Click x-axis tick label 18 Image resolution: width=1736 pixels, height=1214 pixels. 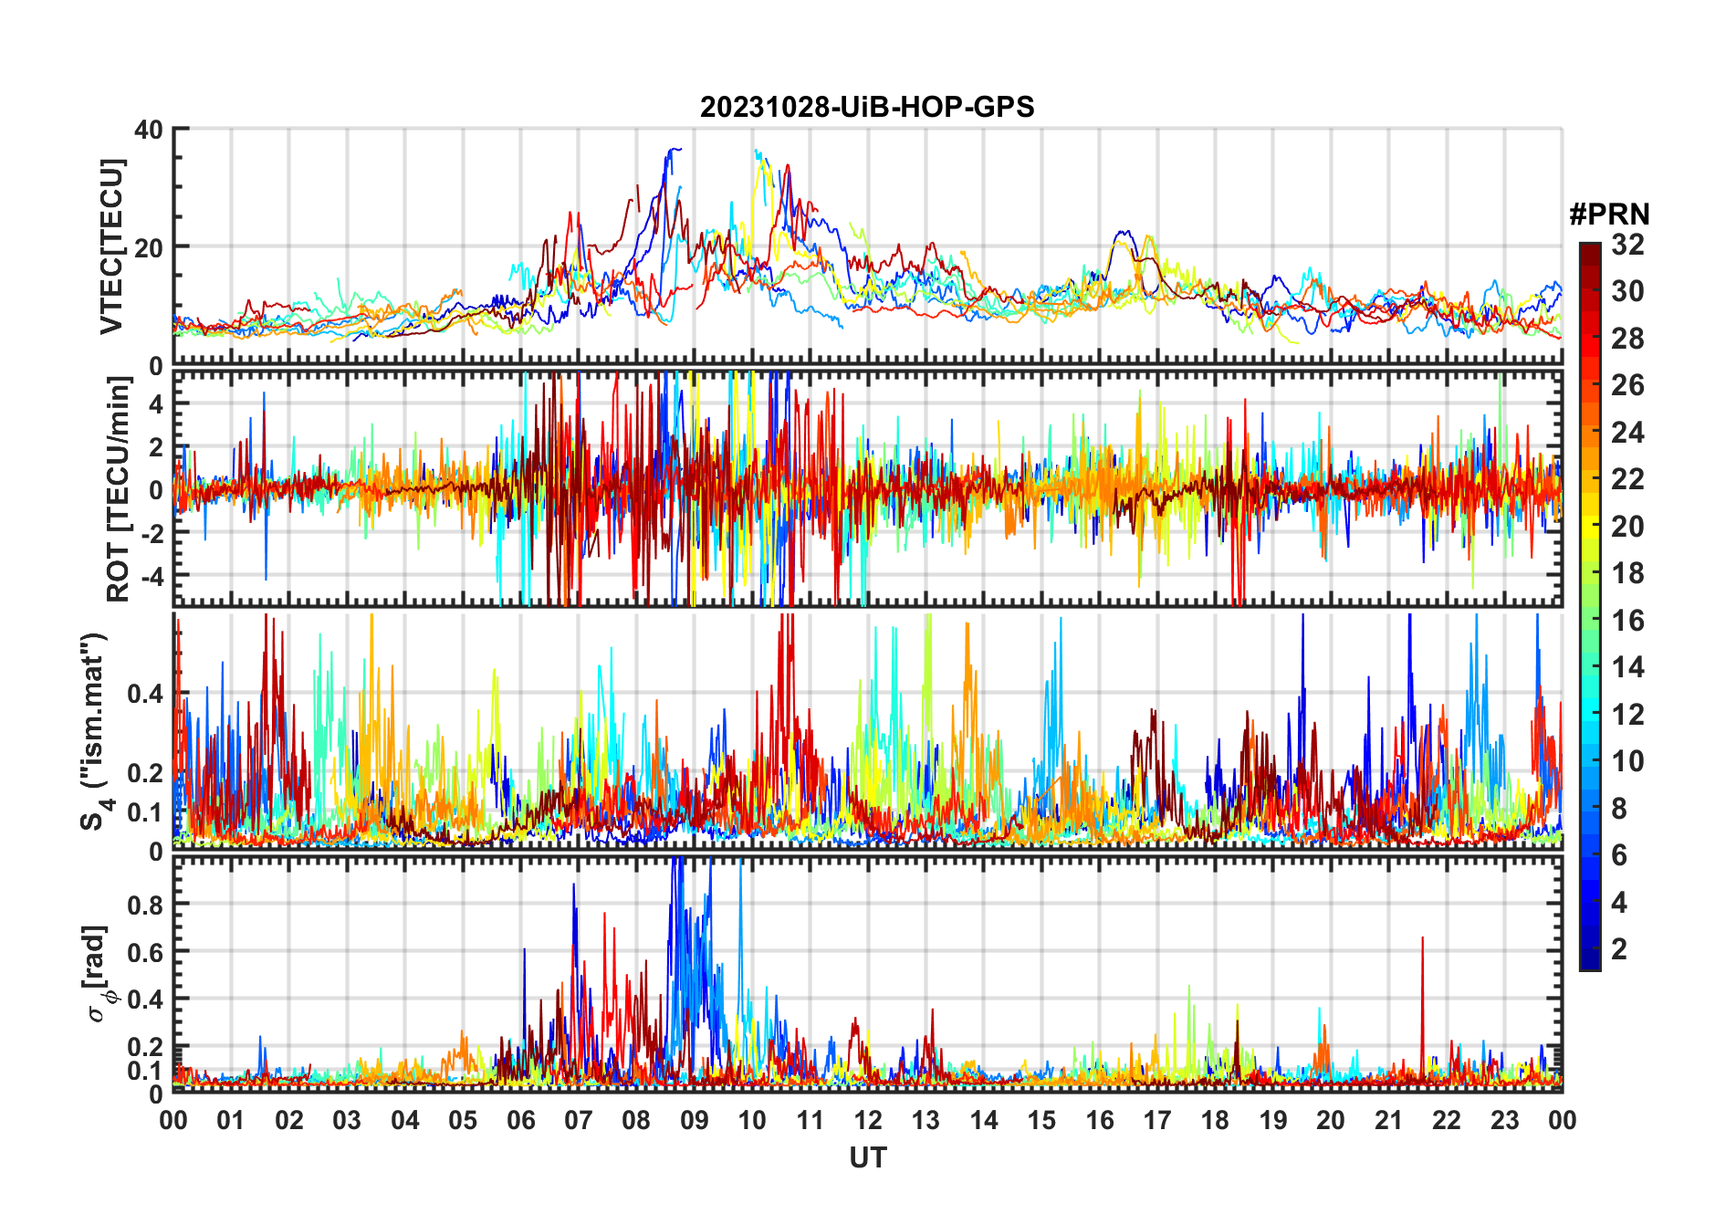click(x=1215, y=1120)
